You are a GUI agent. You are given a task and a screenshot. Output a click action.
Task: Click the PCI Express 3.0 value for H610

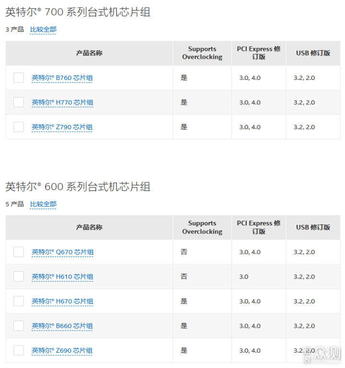click(x=244, y=277)
